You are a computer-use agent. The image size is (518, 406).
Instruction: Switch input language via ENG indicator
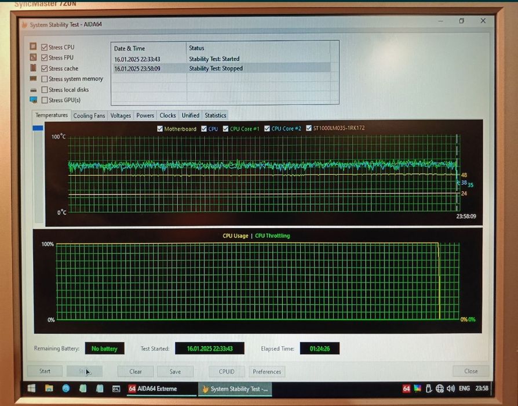[464, 388]
